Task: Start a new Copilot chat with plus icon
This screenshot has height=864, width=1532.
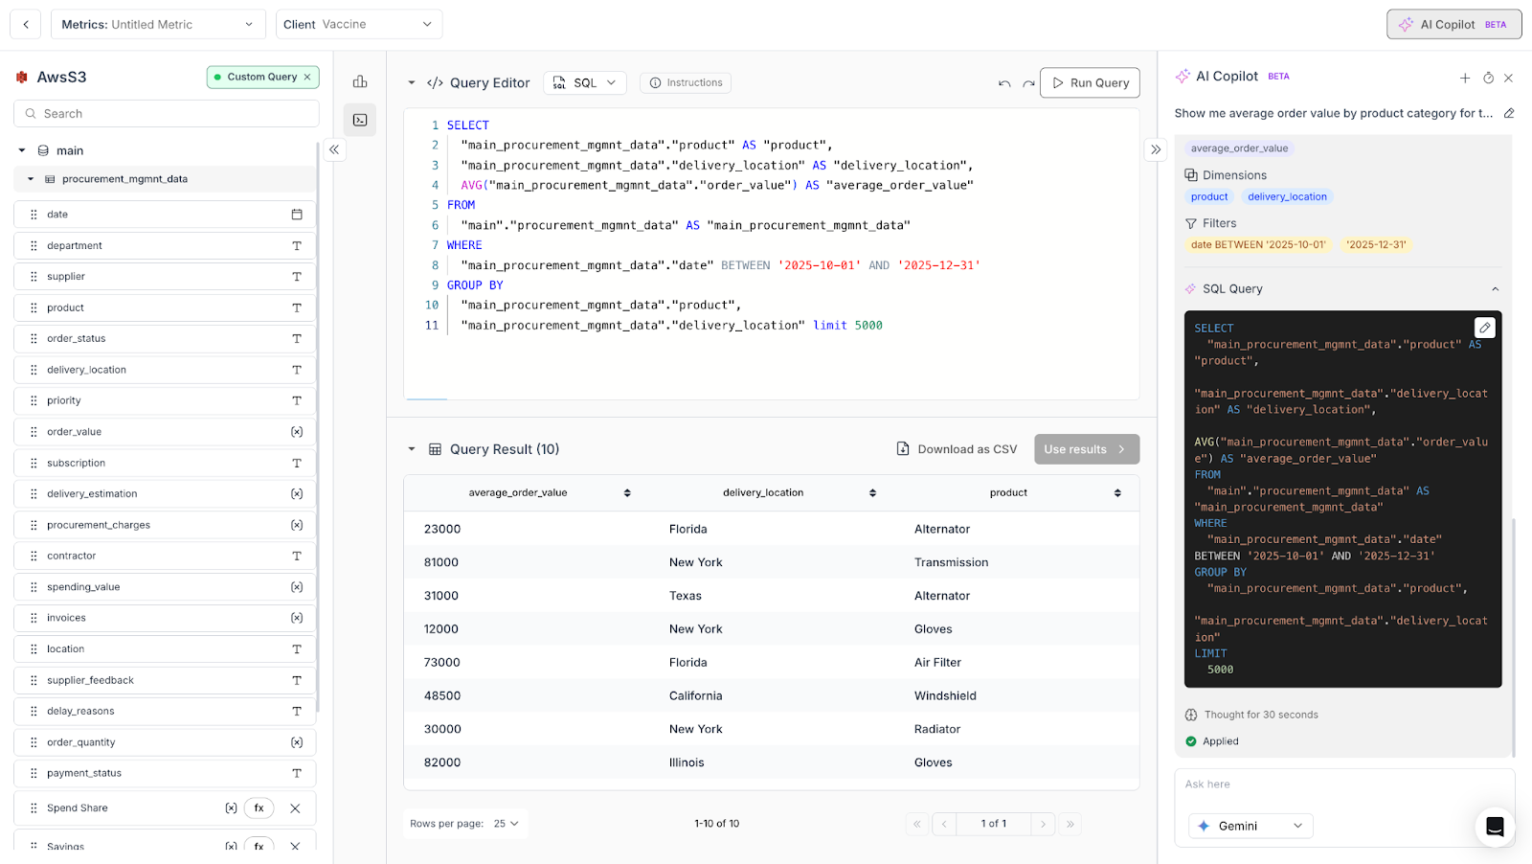Action: pyautogui.click(x=1465, y=78)
